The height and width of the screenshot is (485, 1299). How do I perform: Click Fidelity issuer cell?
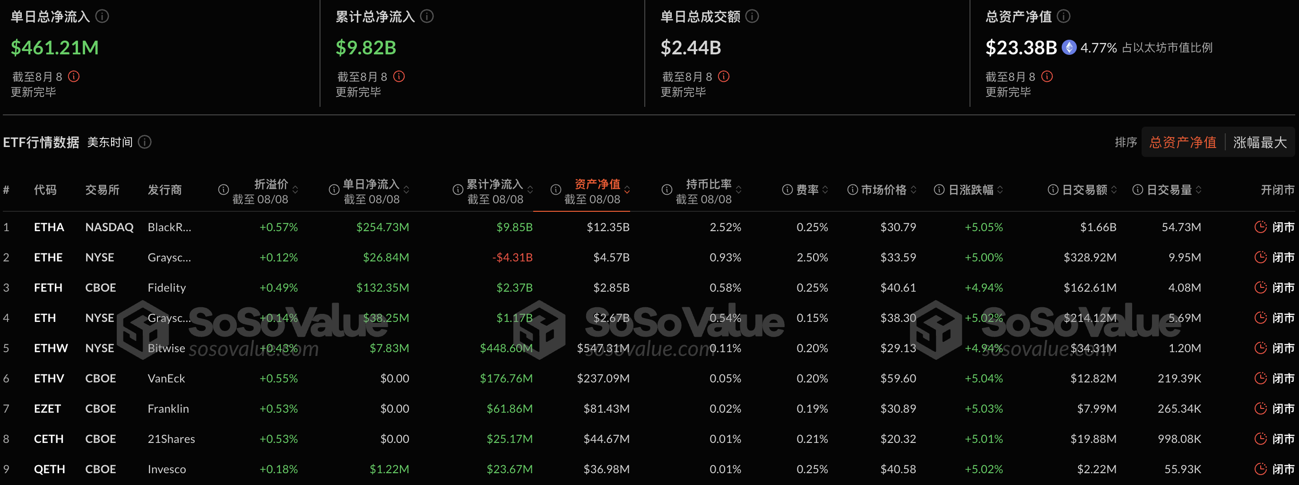coord(167,287)
